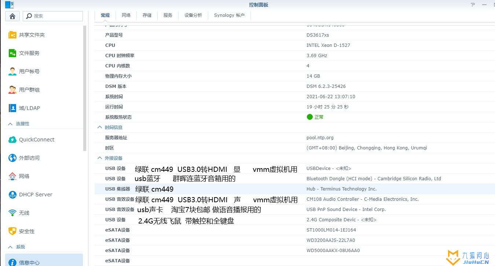
Task: Click the 服务器地址 label
Action: pos(116,138)
